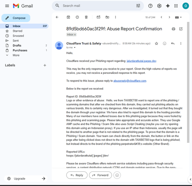Viewport: 192px width, 186px height.
Task: Click the search magnifier icon
Action: 57,6
